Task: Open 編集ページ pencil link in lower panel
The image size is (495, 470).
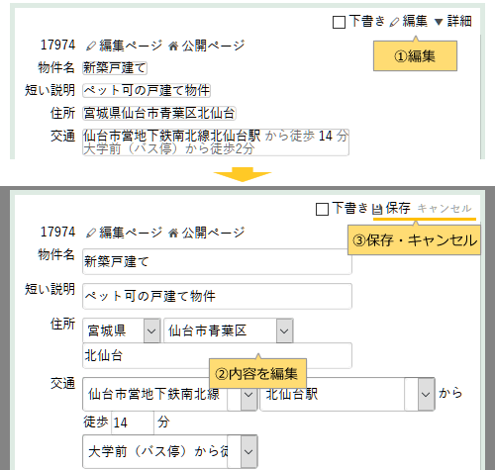Action: point(125,233)
